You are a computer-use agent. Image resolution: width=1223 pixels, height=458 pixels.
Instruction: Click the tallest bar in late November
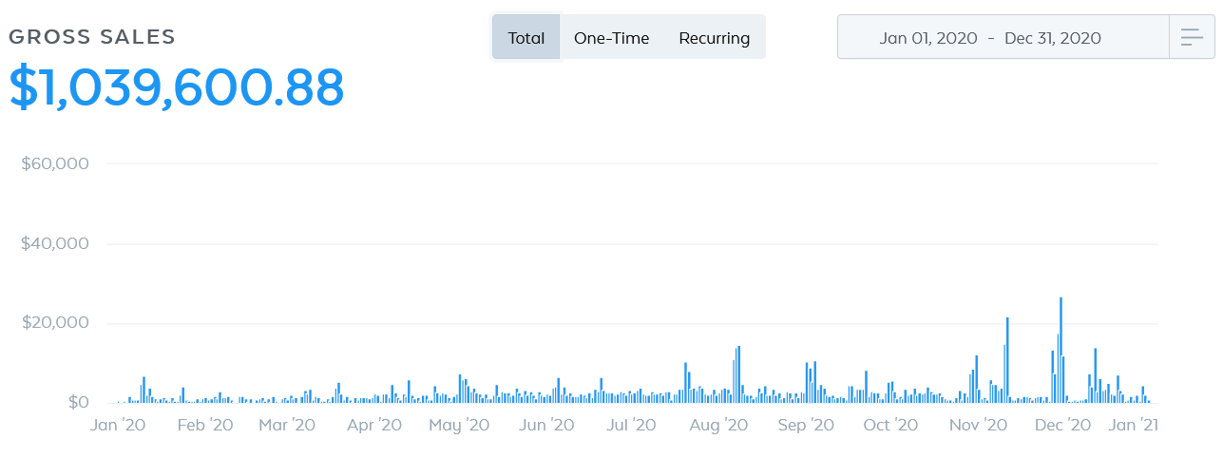(1061, 350)
